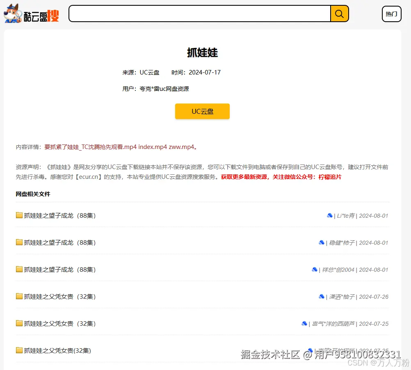The height and width of the screenshot is (370, 411).
Task: Click cloud icon next to 稳健*柿子
Action: click(x=321, y=242)
